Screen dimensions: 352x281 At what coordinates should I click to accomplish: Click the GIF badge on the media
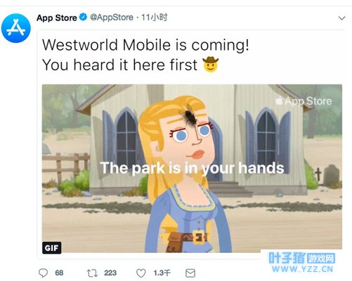52,248
